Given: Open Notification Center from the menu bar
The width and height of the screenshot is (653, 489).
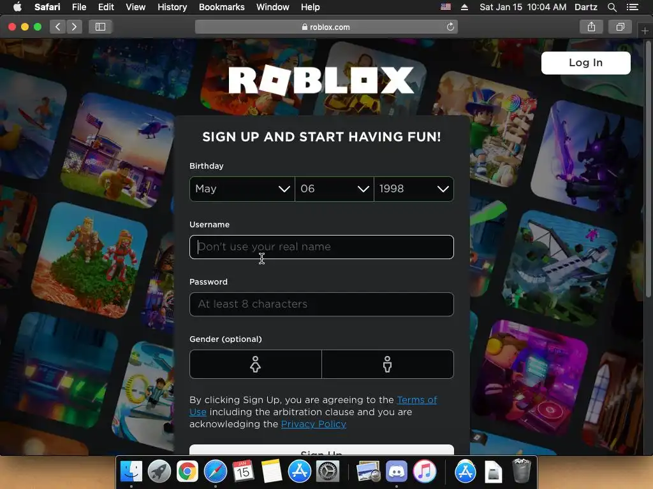Looking at the screenshot, I should pos(633,7).
